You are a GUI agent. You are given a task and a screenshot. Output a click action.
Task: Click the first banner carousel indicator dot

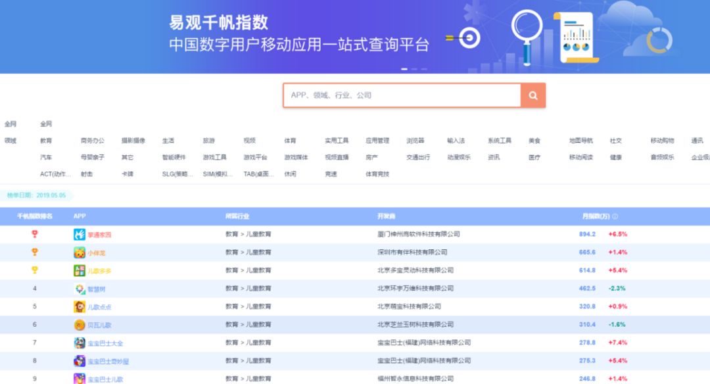click(x=404, y=69)
